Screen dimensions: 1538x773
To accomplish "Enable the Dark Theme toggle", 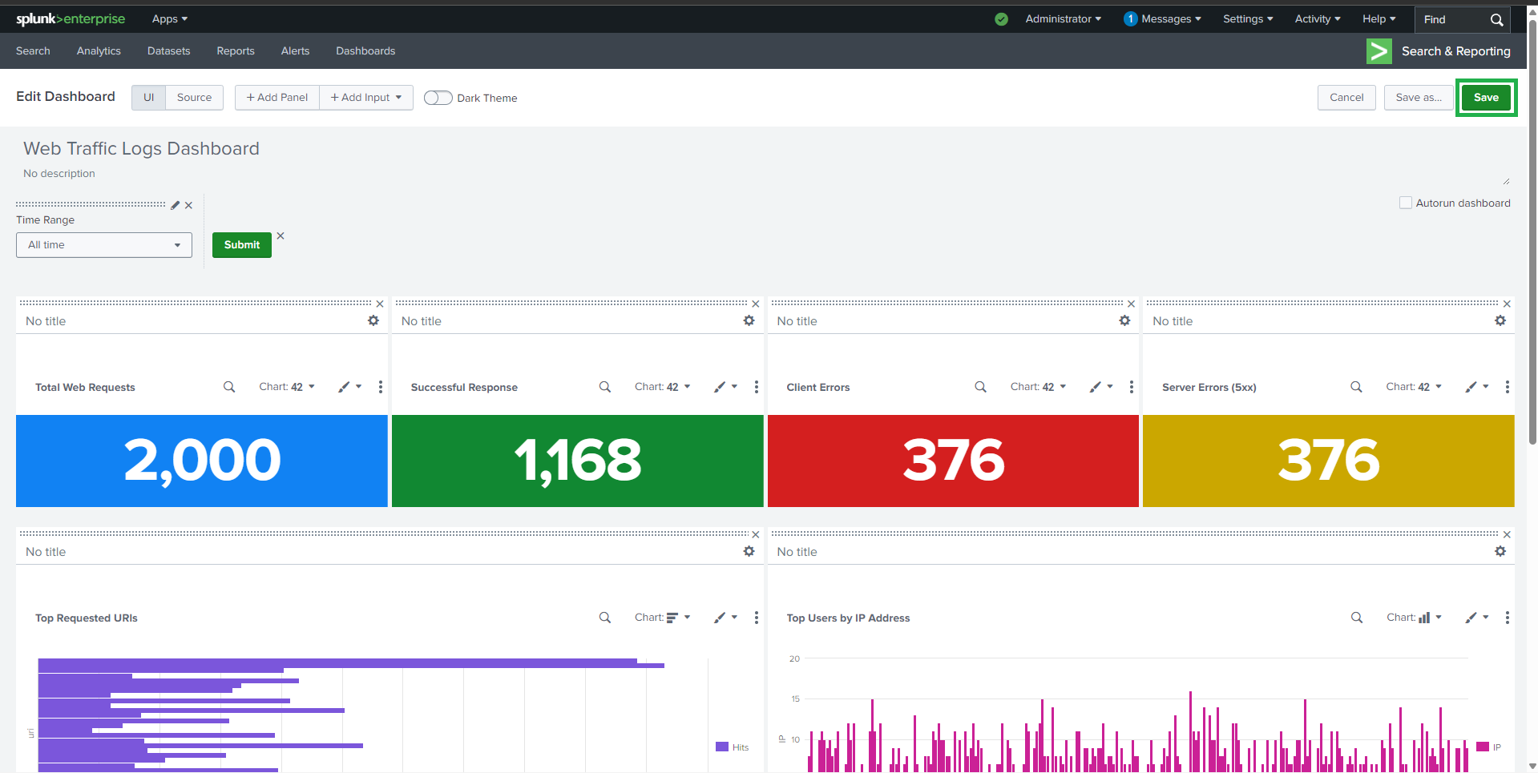I will (x=438, y=98).
